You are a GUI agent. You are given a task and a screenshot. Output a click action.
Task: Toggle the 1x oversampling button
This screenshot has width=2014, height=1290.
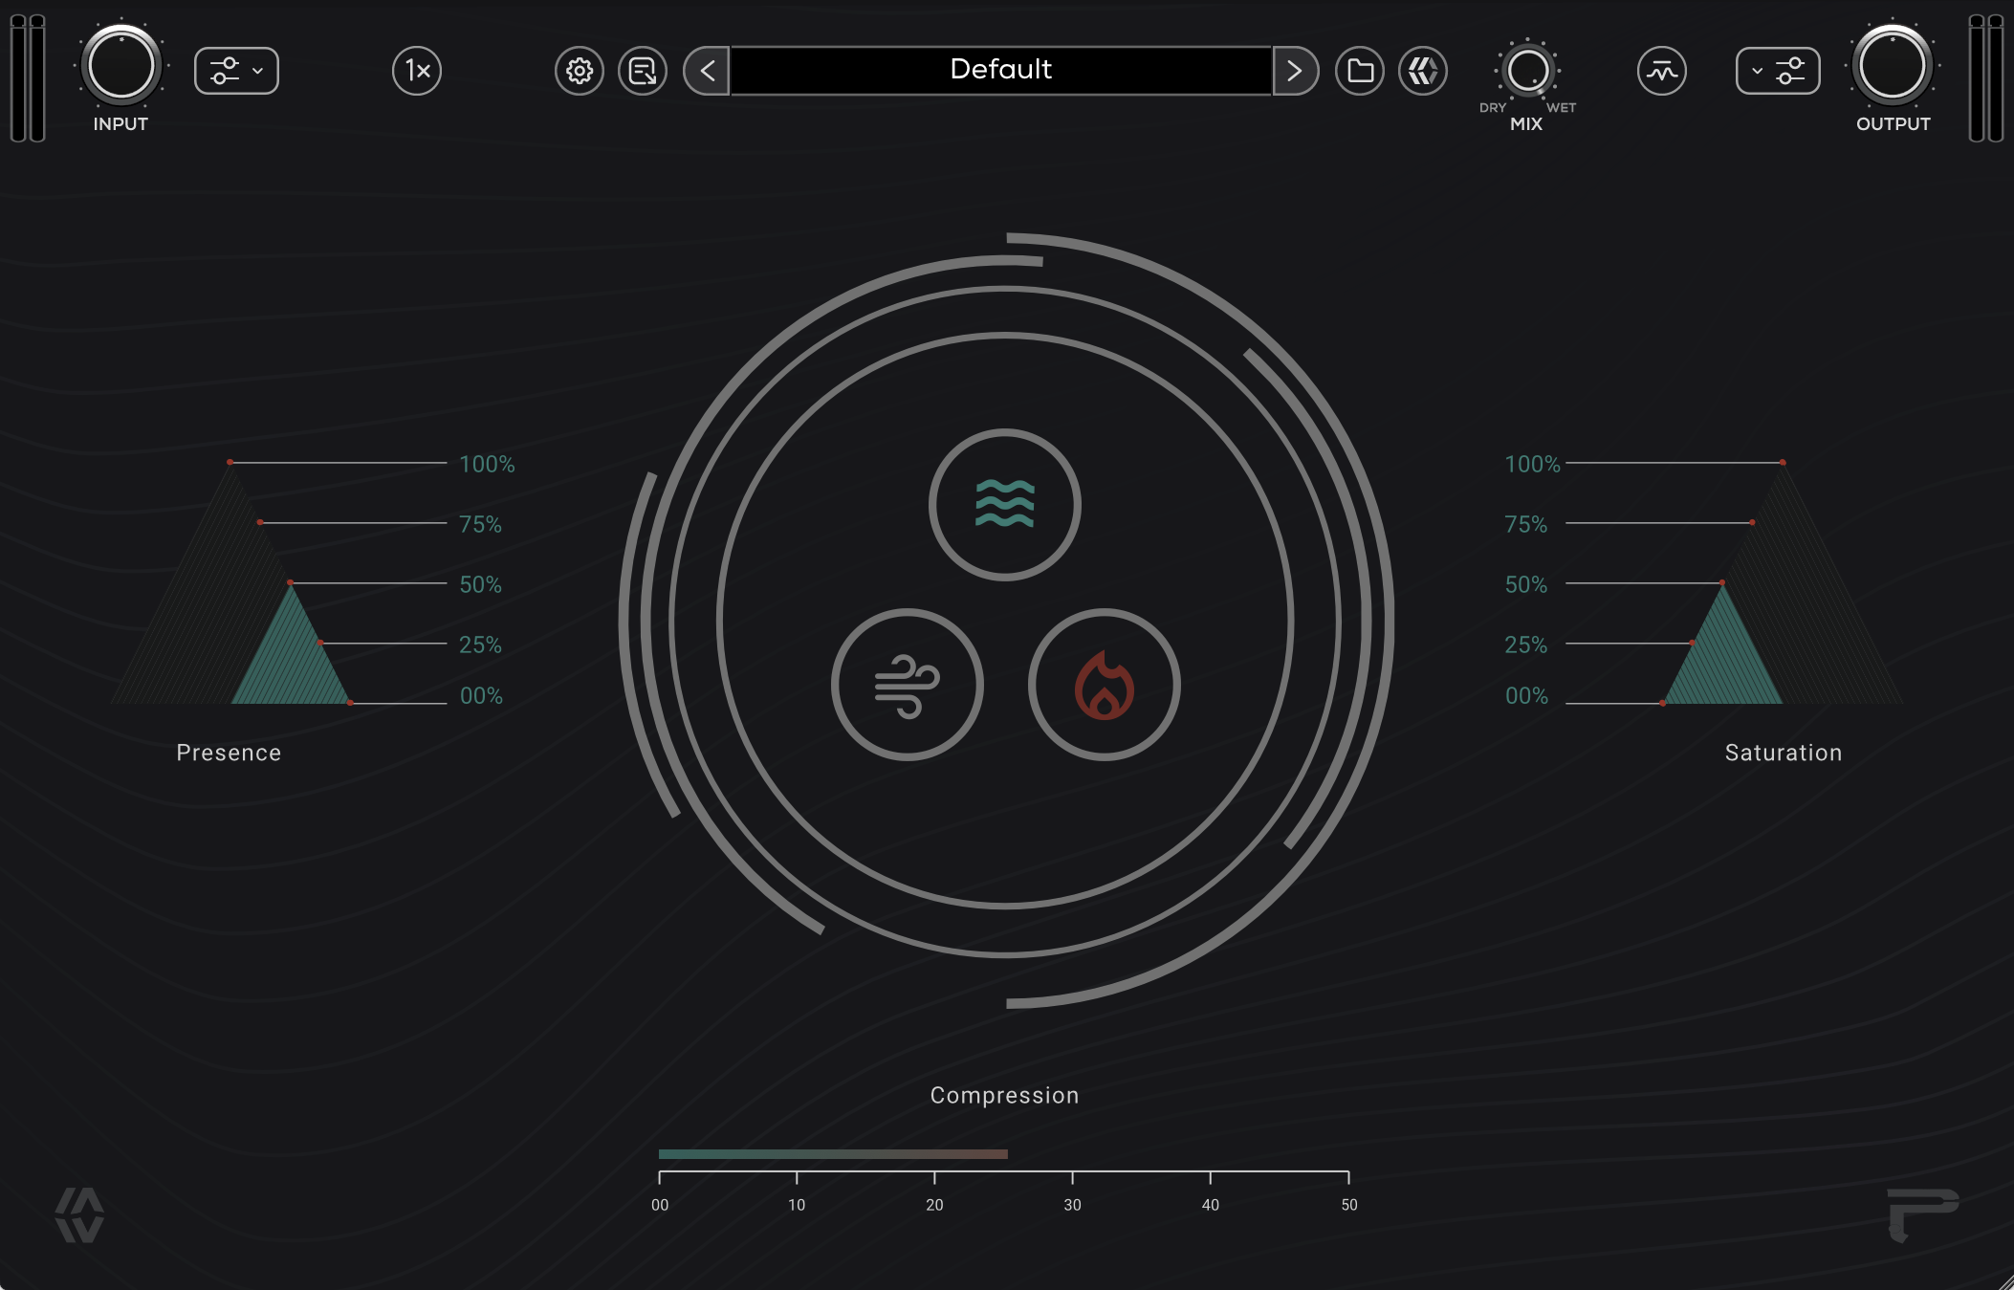point(417,71)
